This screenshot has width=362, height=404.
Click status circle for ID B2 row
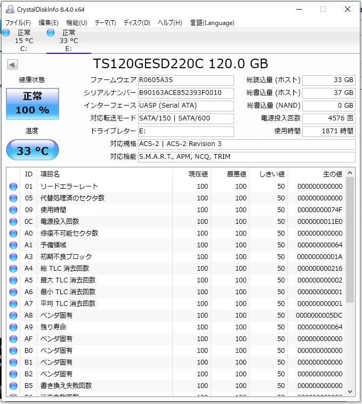[x=13, y=374]
